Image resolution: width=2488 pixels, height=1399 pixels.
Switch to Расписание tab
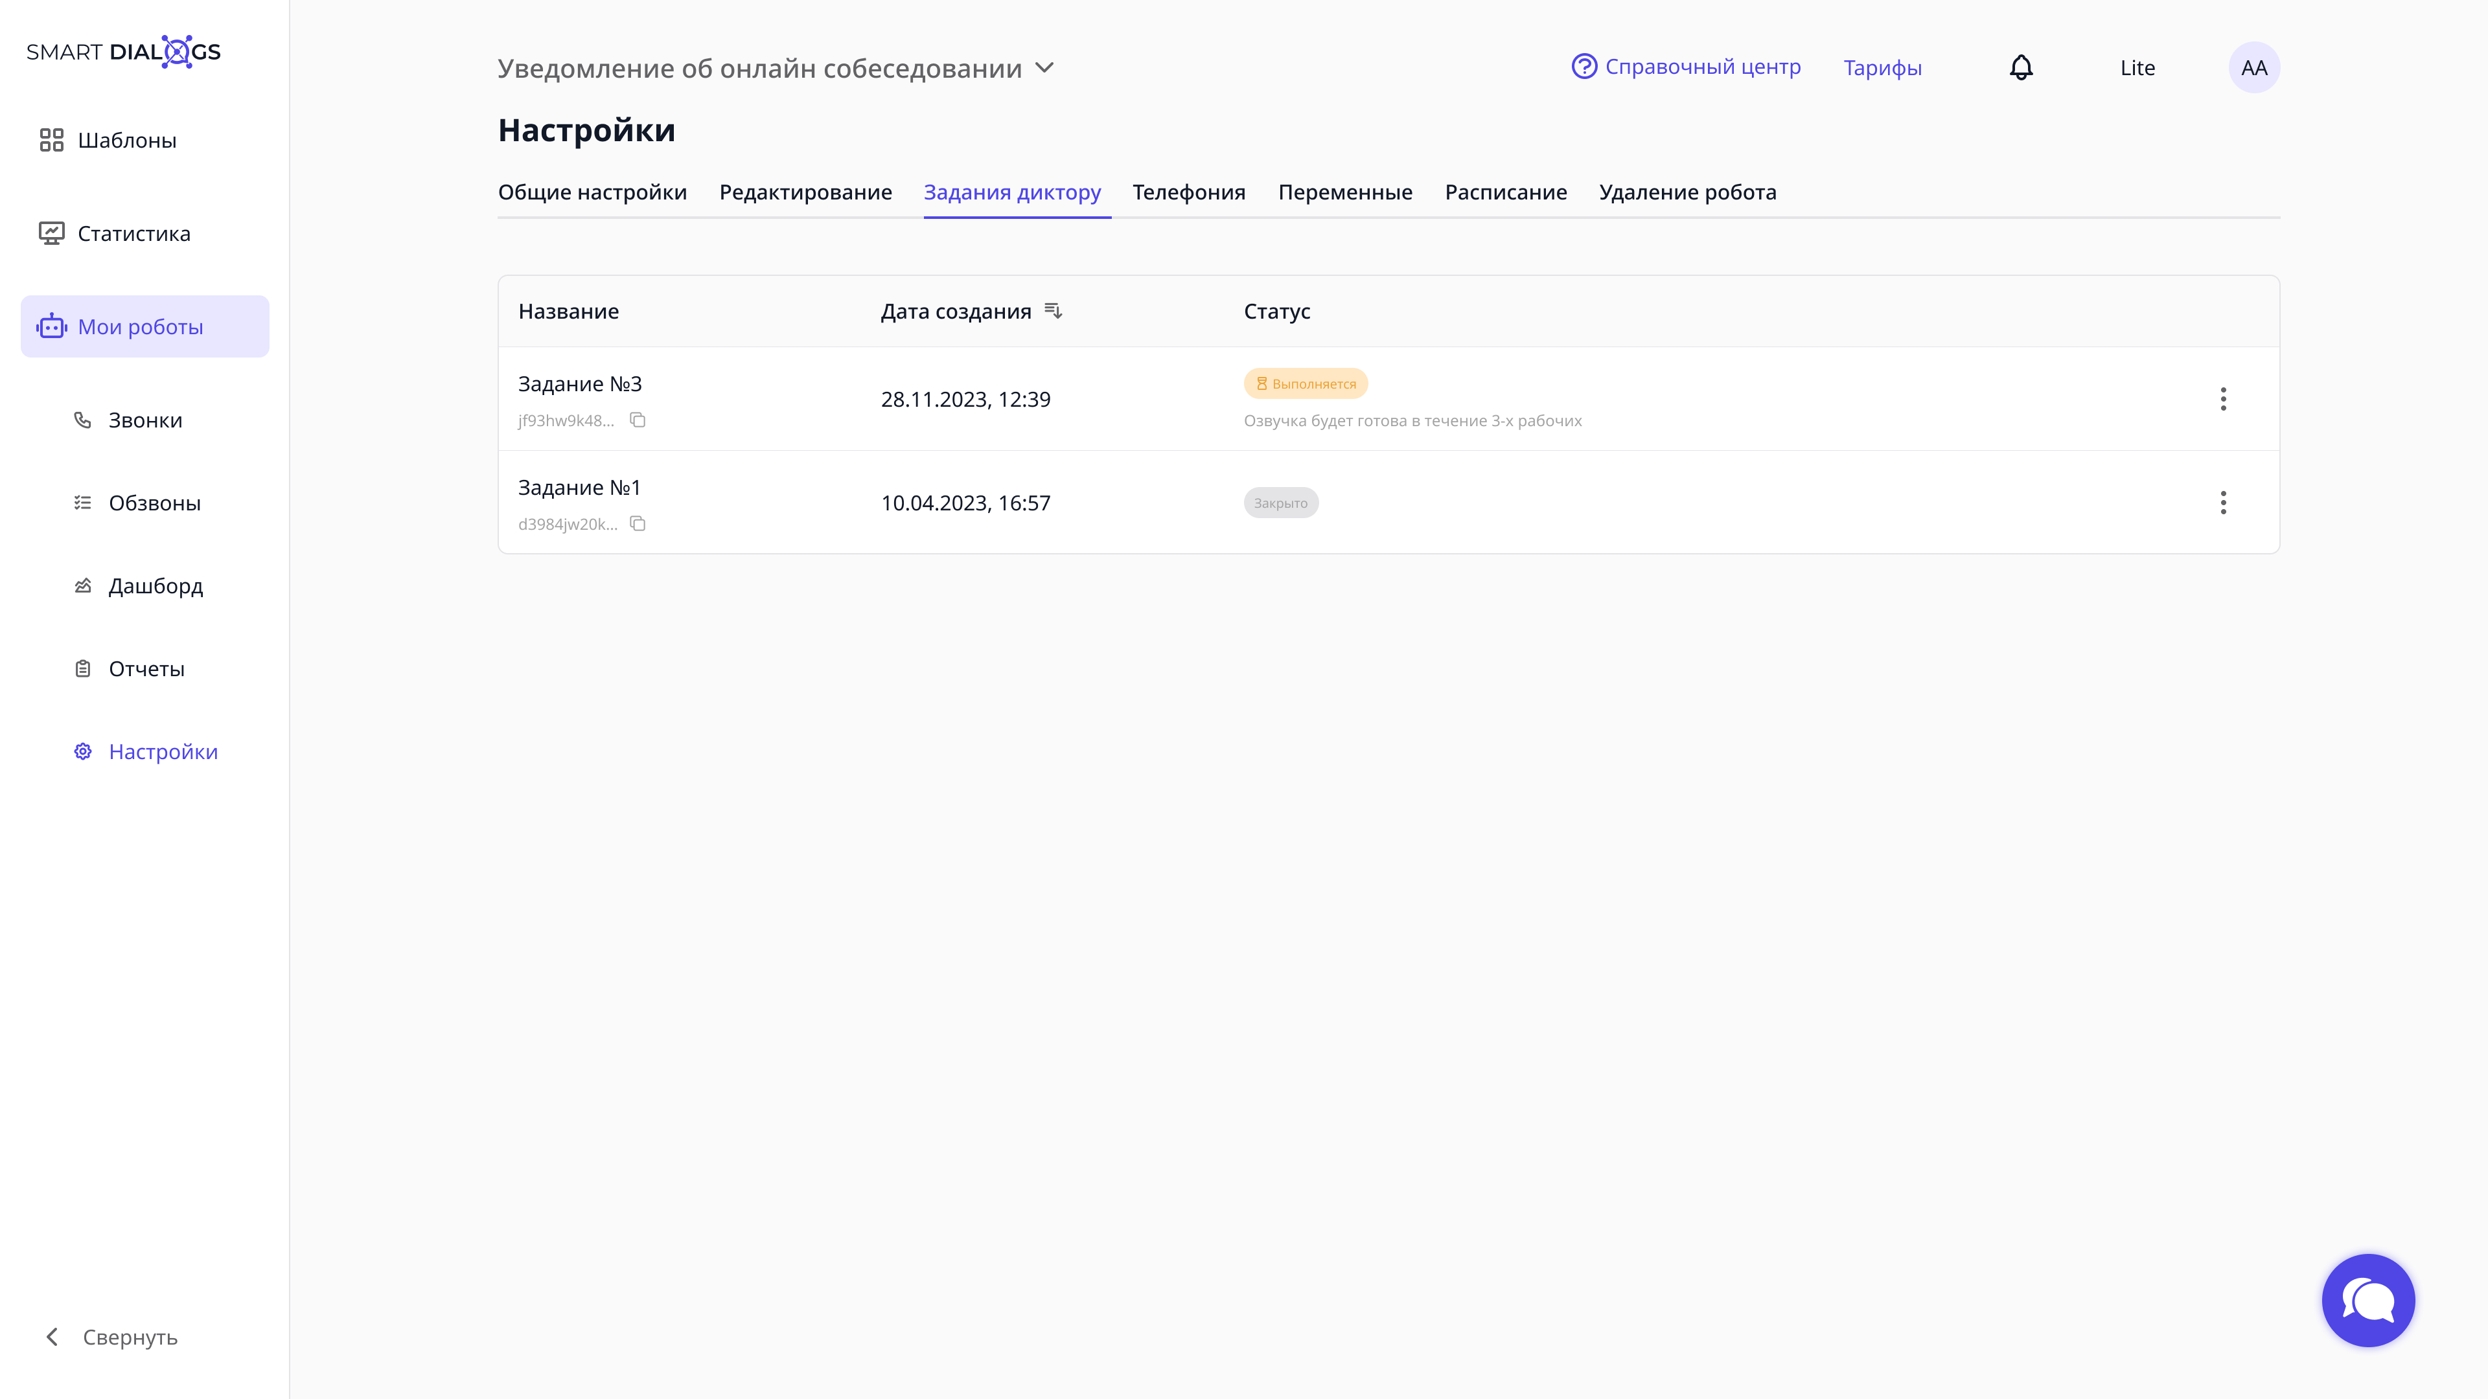point(1506,192)
